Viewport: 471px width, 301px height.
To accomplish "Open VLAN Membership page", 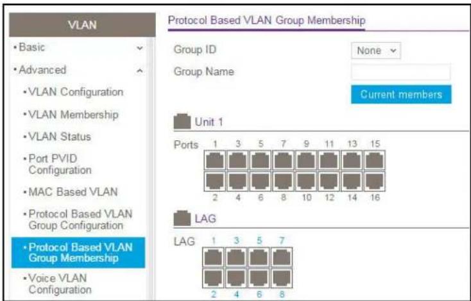I will [73, 115].
